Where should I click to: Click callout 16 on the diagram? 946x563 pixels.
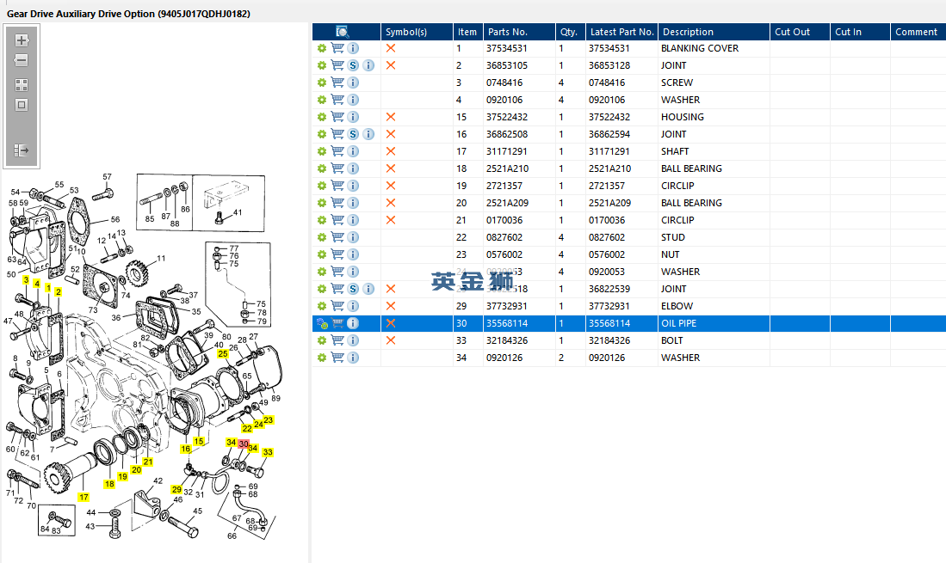pyautogui.click(x=185, y=449)
